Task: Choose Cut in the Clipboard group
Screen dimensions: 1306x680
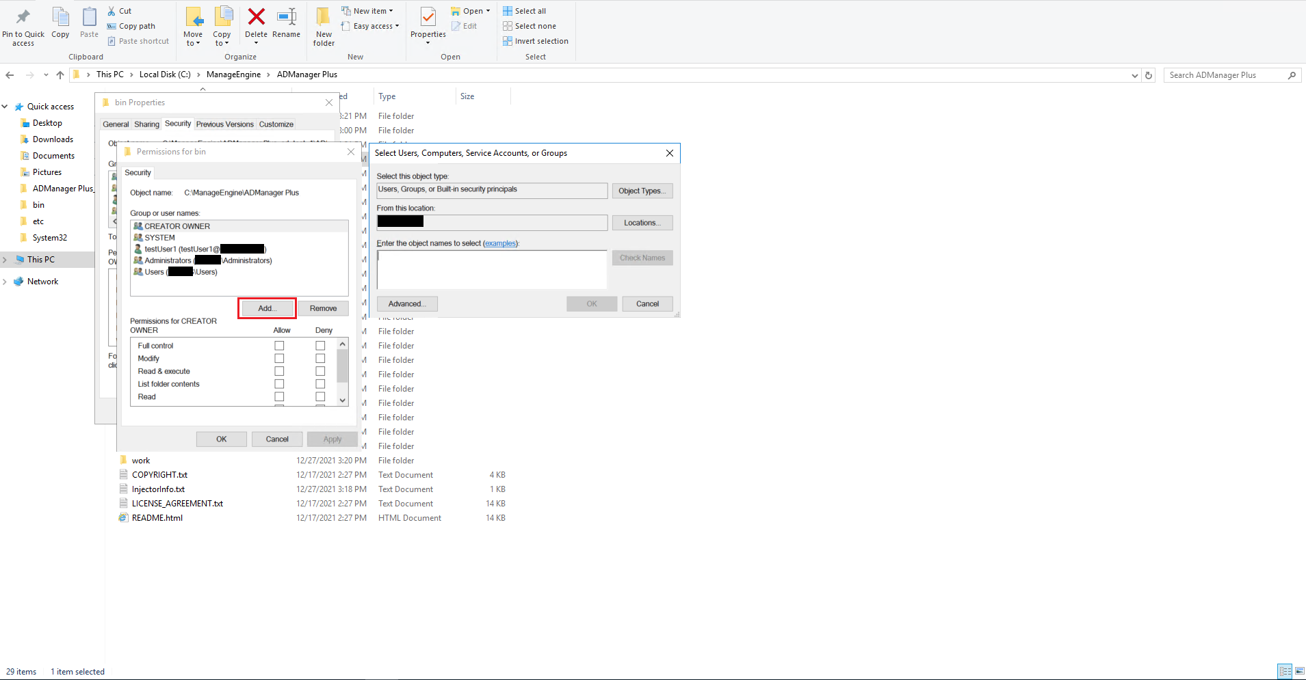Action: click(x=120, y=11)
